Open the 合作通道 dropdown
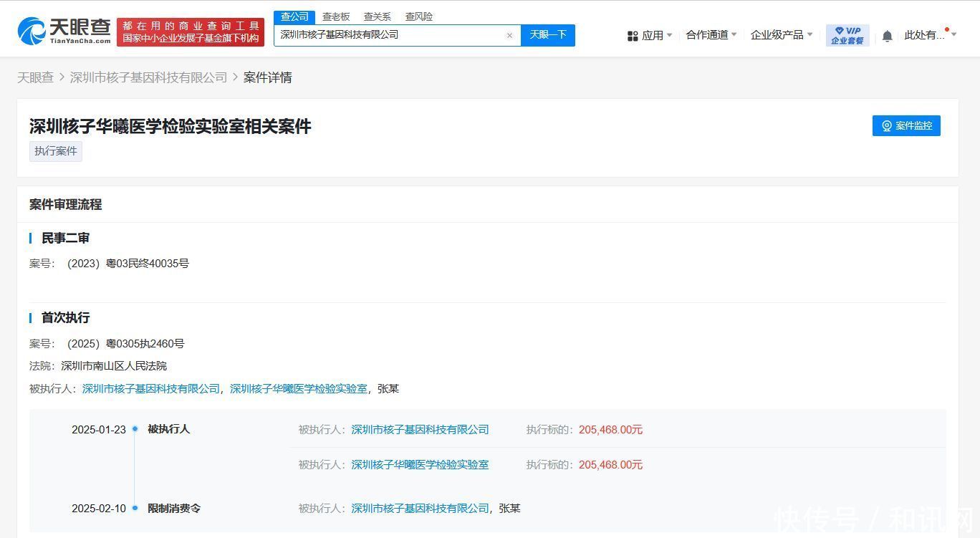This screenshot has height=538, width=980. (711, 35)
